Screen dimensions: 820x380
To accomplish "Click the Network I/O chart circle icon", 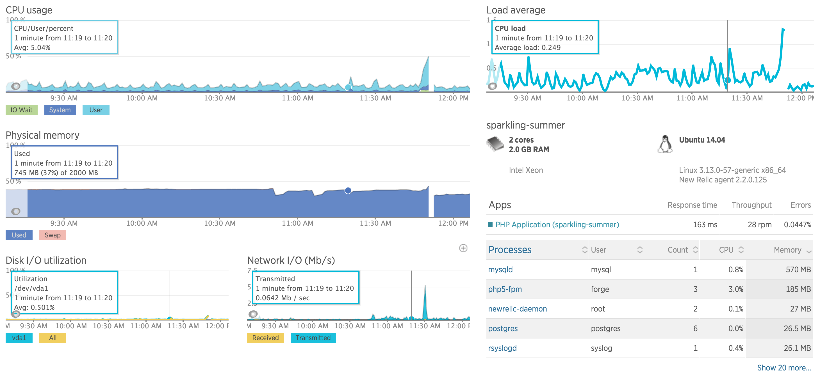I will [253, 314].
